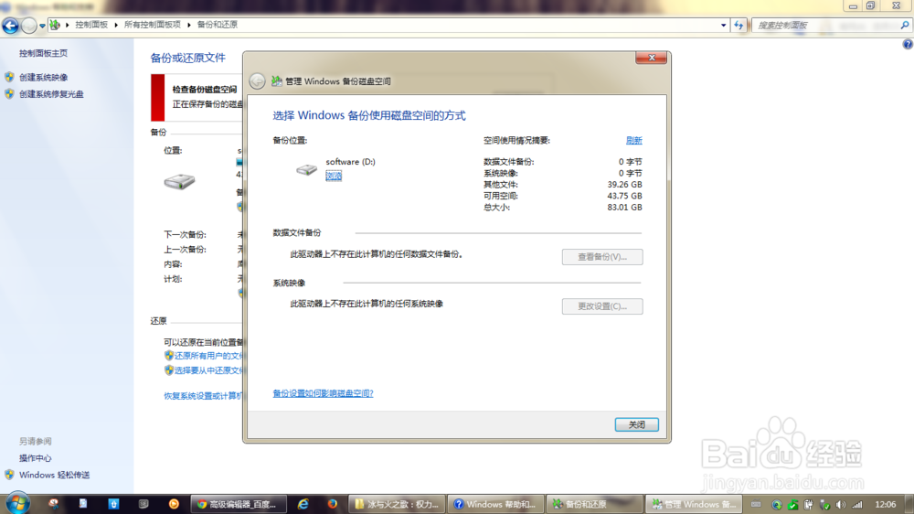Open the recent pages dropdown arrow
Screen dimensions: 914x514
click(42, 26)
